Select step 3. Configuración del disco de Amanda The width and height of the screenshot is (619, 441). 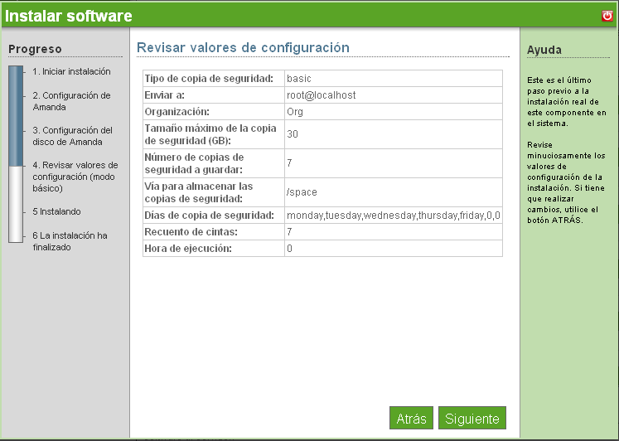(x=73, y=136)
